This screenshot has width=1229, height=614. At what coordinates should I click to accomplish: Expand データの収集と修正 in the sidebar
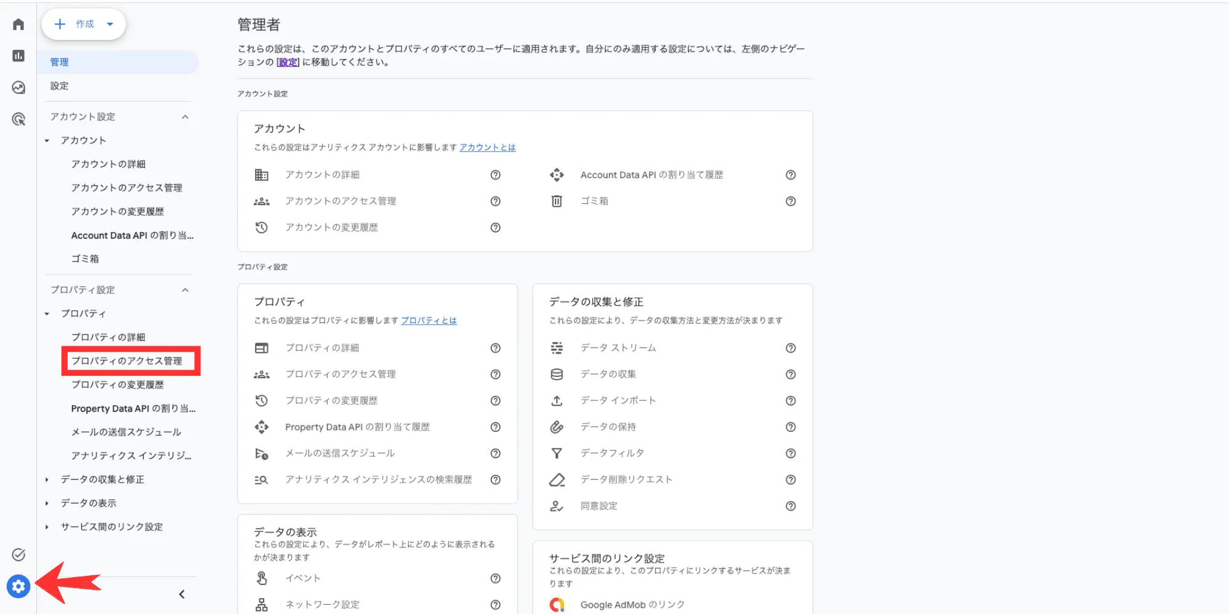click(47, 480)
